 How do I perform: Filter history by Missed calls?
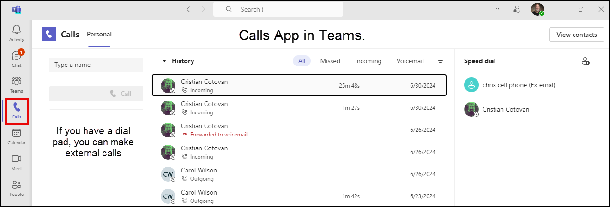pos(330,61)
